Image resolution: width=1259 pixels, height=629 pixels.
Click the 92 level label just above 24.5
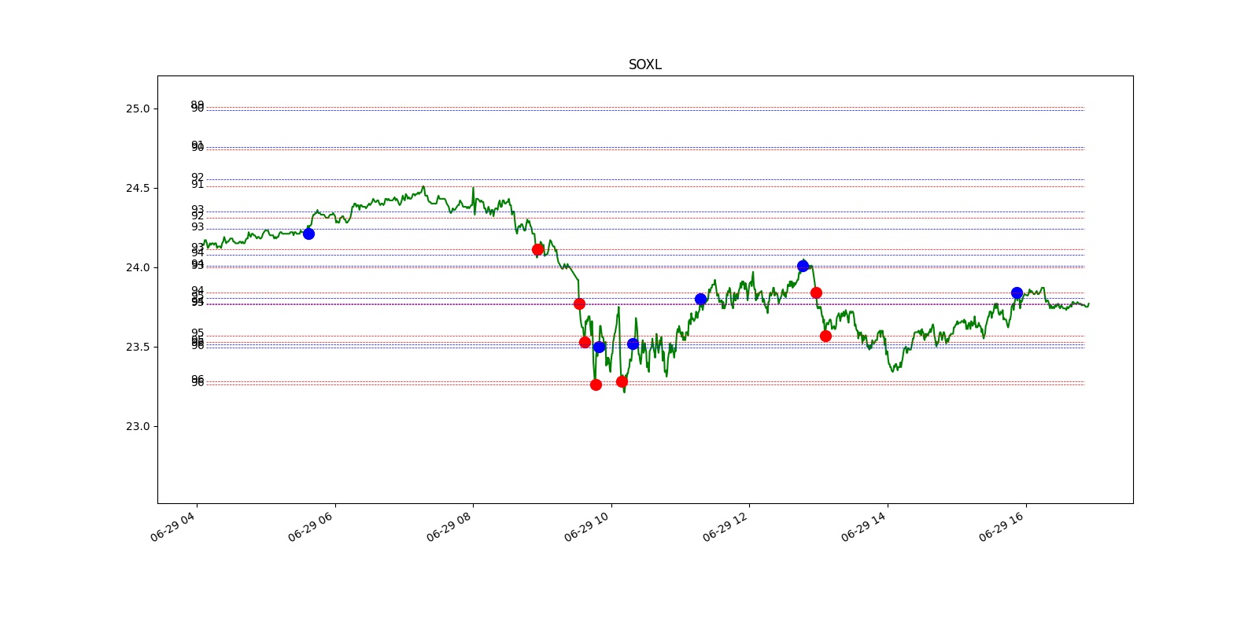point(198,178)
